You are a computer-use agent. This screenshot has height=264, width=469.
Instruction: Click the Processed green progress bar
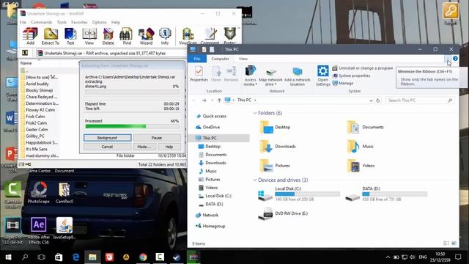tap(132, 126)
